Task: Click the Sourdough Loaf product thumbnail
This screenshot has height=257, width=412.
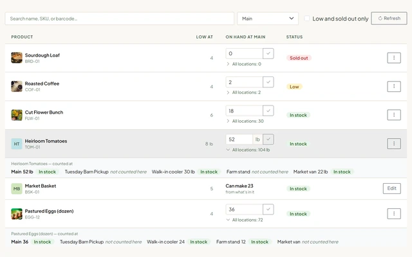Action: tap(17, 58)
